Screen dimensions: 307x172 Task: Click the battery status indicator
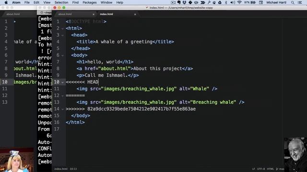(x=250, y=2)
